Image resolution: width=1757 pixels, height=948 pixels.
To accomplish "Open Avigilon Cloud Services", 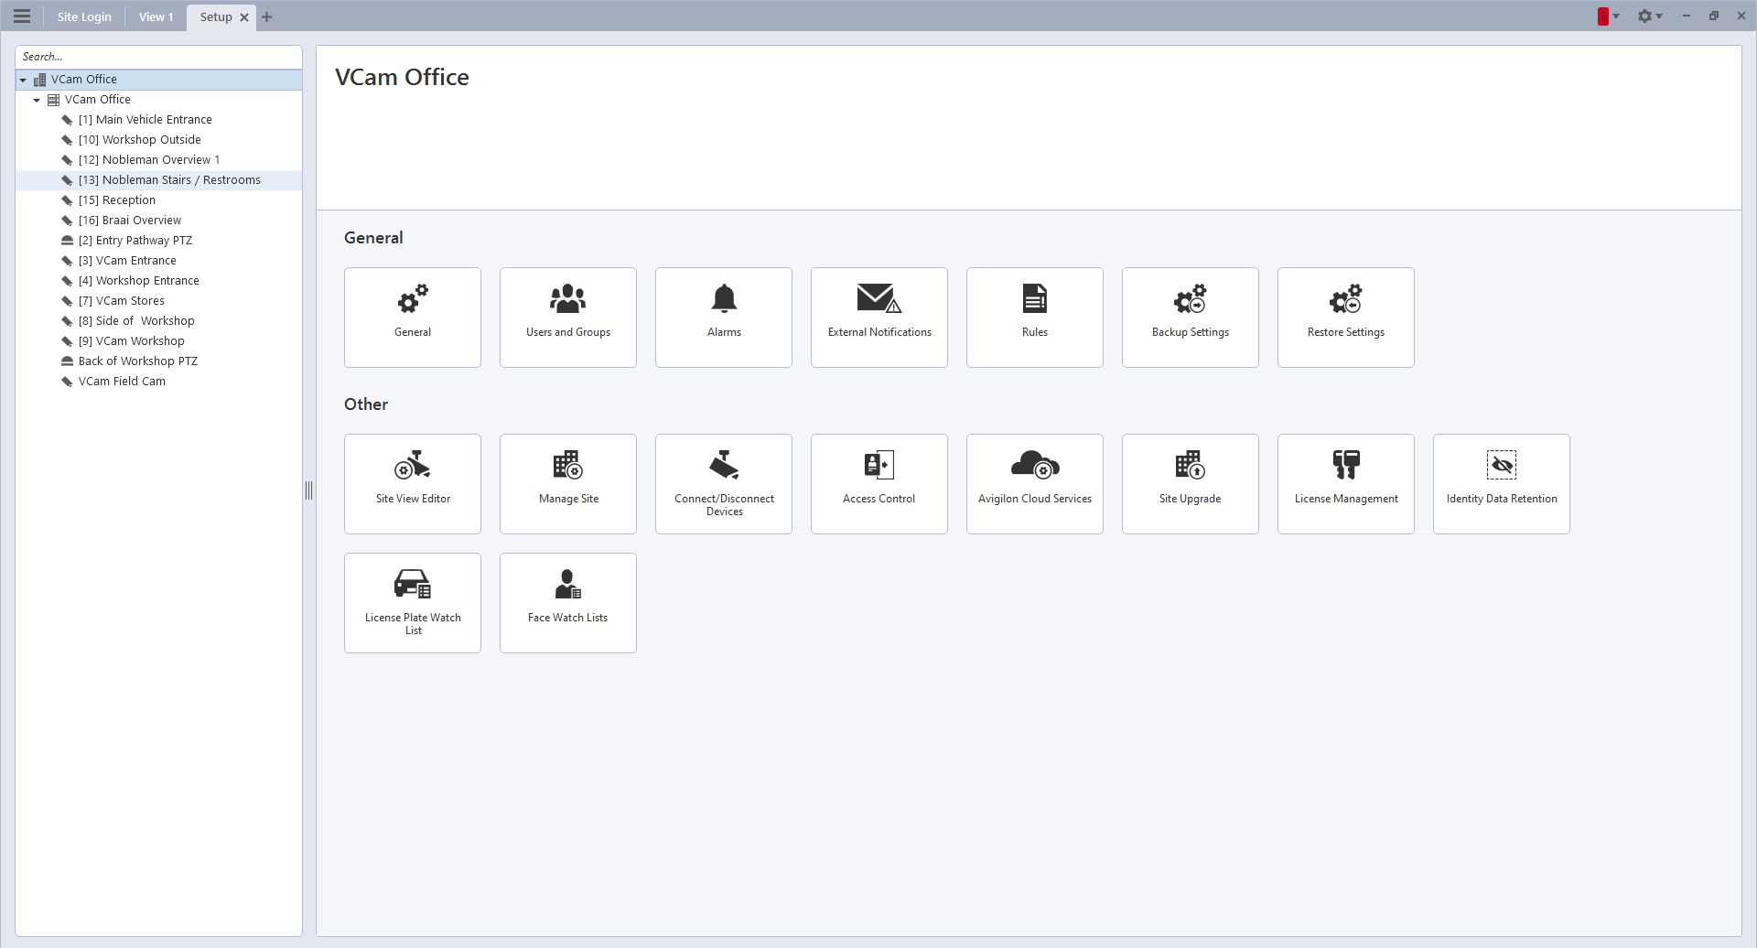I will 1035,484.
